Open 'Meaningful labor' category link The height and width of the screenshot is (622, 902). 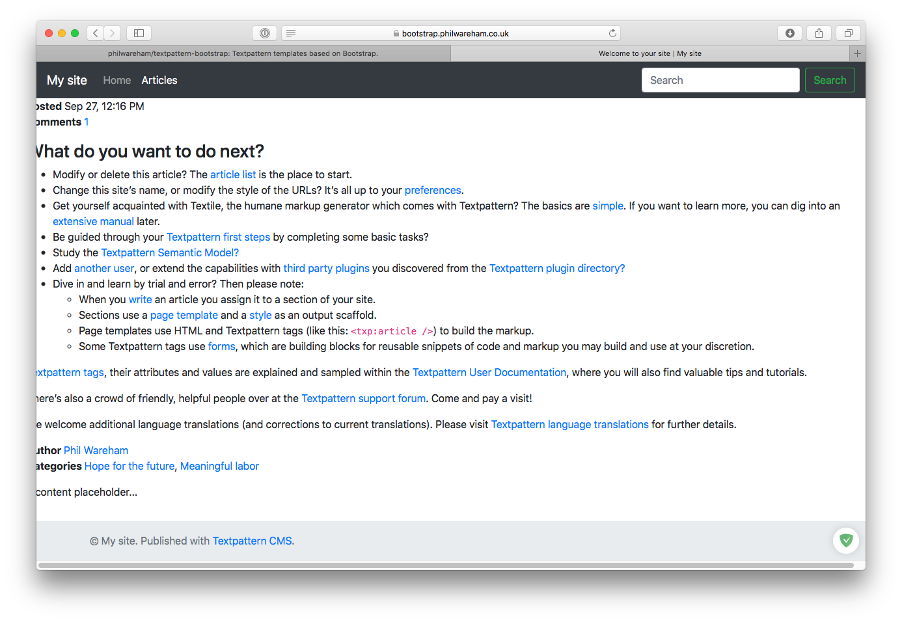219,466
